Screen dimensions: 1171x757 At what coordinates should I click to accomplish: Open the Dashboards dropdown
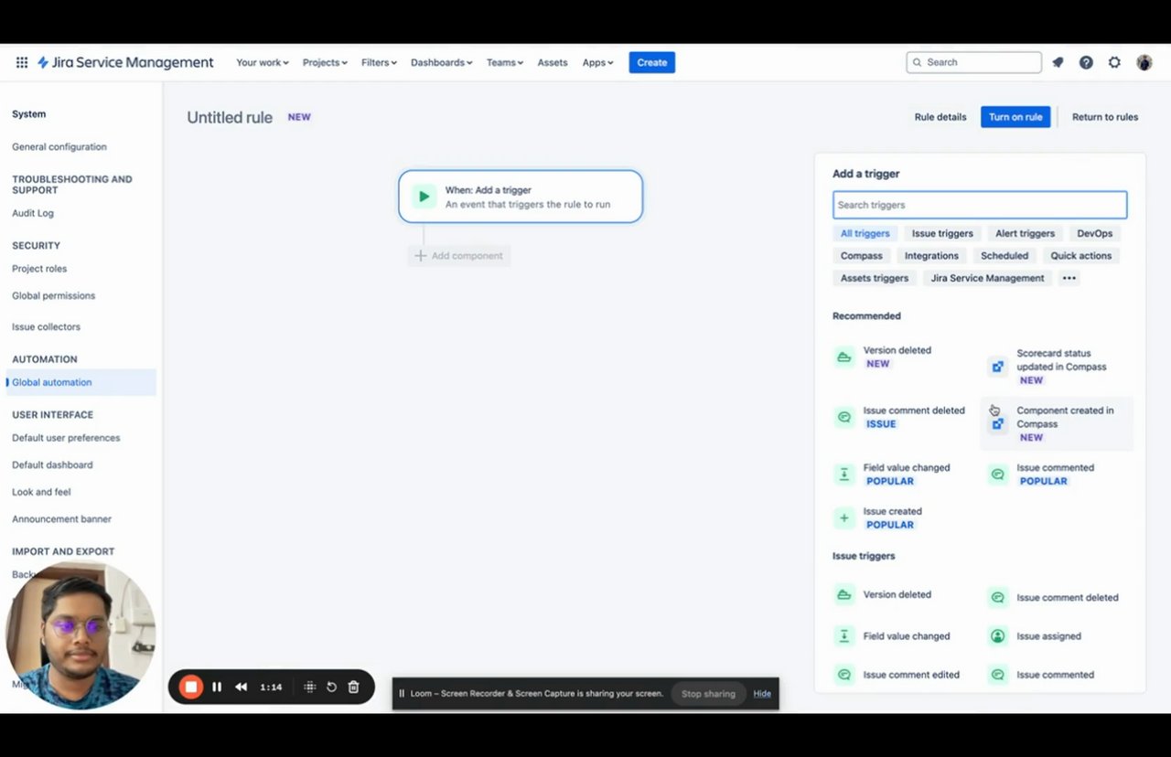click(441, 62)
